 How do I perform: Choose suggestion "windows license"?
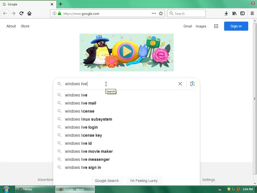pyautogui.click(x=126, y=111)
